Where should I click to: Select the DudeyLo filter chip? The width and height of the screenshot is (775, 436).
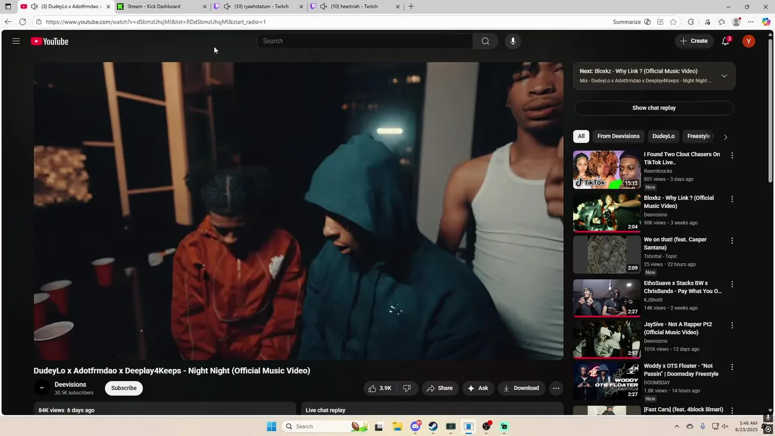tap(664, 136)
